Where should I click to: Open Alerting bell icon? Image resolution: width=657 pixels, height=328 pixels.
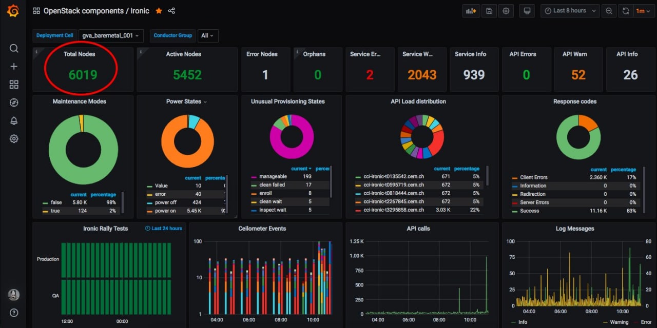[14, 120]
